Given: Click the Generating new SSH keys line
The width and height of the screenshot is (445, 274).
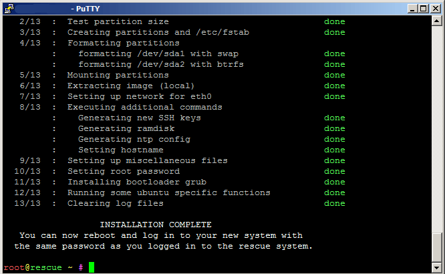Looking at the screenshot, I should click(x=140, y=118).
